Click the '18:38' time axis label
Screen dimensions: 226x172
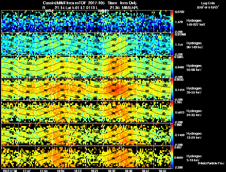129,171
